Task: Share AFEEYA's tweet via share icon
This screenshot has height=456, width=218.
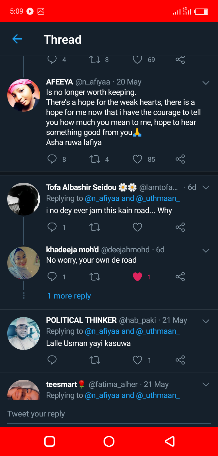Action: pos(180,159)
